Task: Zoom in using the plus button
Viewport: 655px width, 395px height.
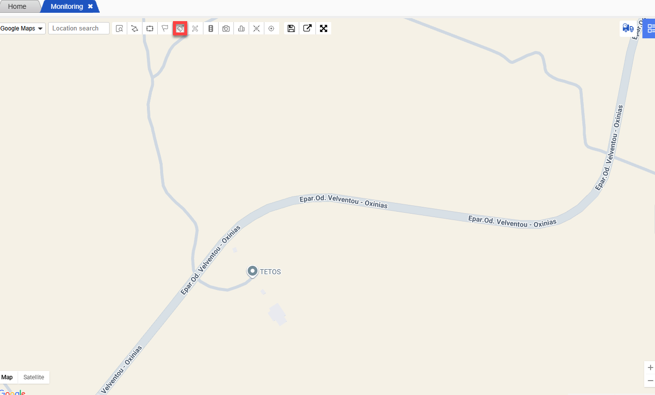Action: coord(650,367)
